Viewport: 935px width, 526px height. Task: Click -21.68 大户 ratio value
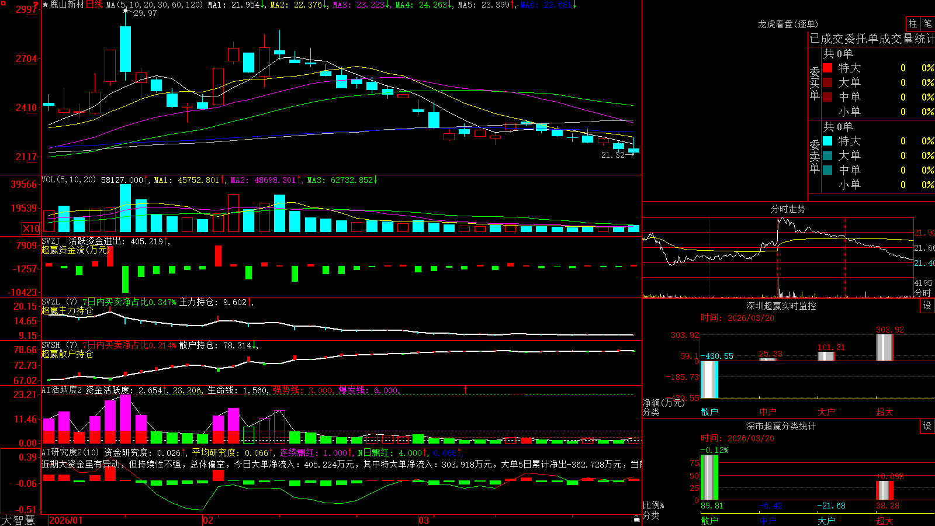(x=831, y=506)
